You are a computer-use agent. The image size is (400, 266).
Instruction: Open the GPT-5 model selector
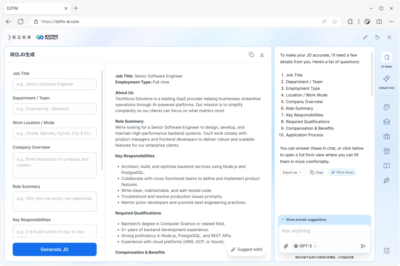pyautogui.click(x=305, y=246)
